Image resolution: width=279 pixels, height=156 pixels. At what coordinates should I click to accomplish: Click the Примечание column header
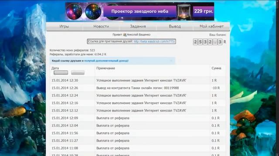pyautogui.click(x=105, y=68)
